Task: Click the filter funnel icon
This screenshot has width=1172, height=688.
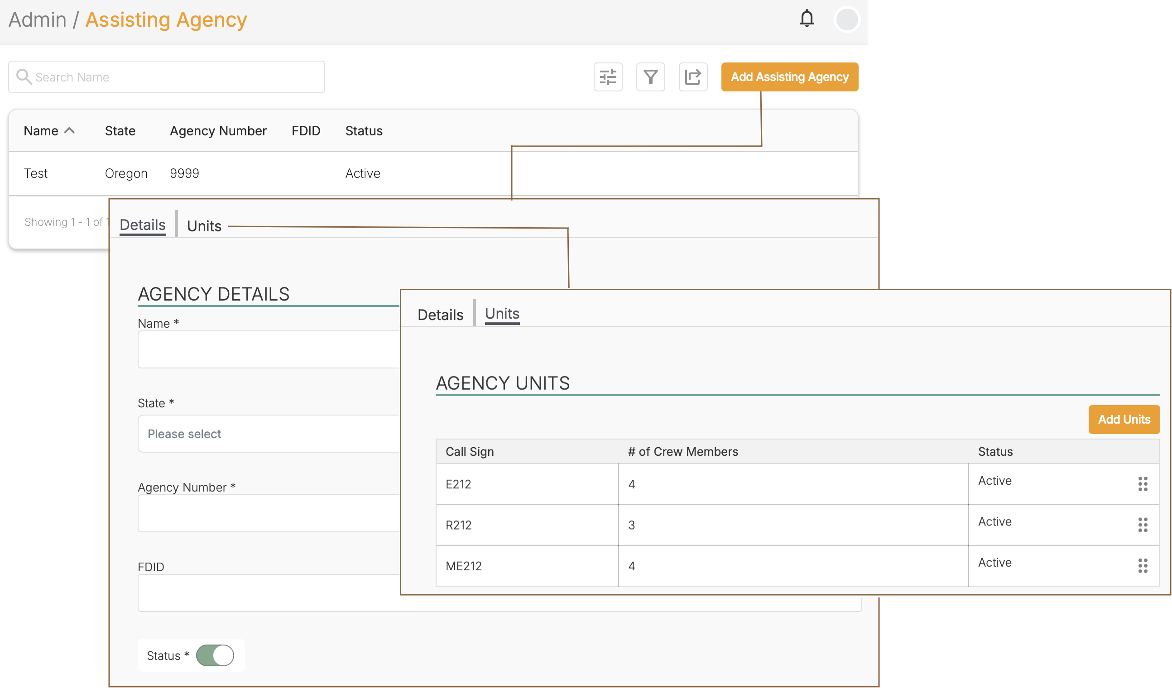Action: coord(650,76)
